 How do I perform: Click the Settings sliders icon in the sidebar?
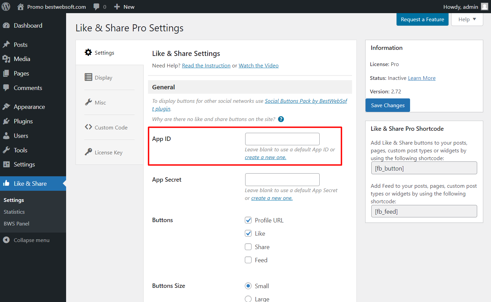tap(6, 164)
